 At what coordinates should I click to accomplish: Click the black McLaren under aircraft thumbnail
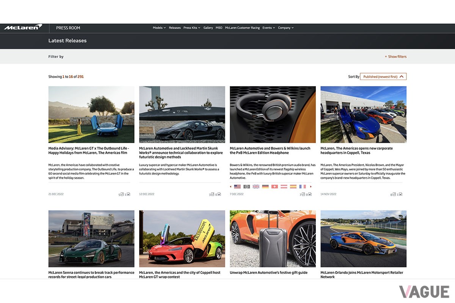(x=182, y=114)
